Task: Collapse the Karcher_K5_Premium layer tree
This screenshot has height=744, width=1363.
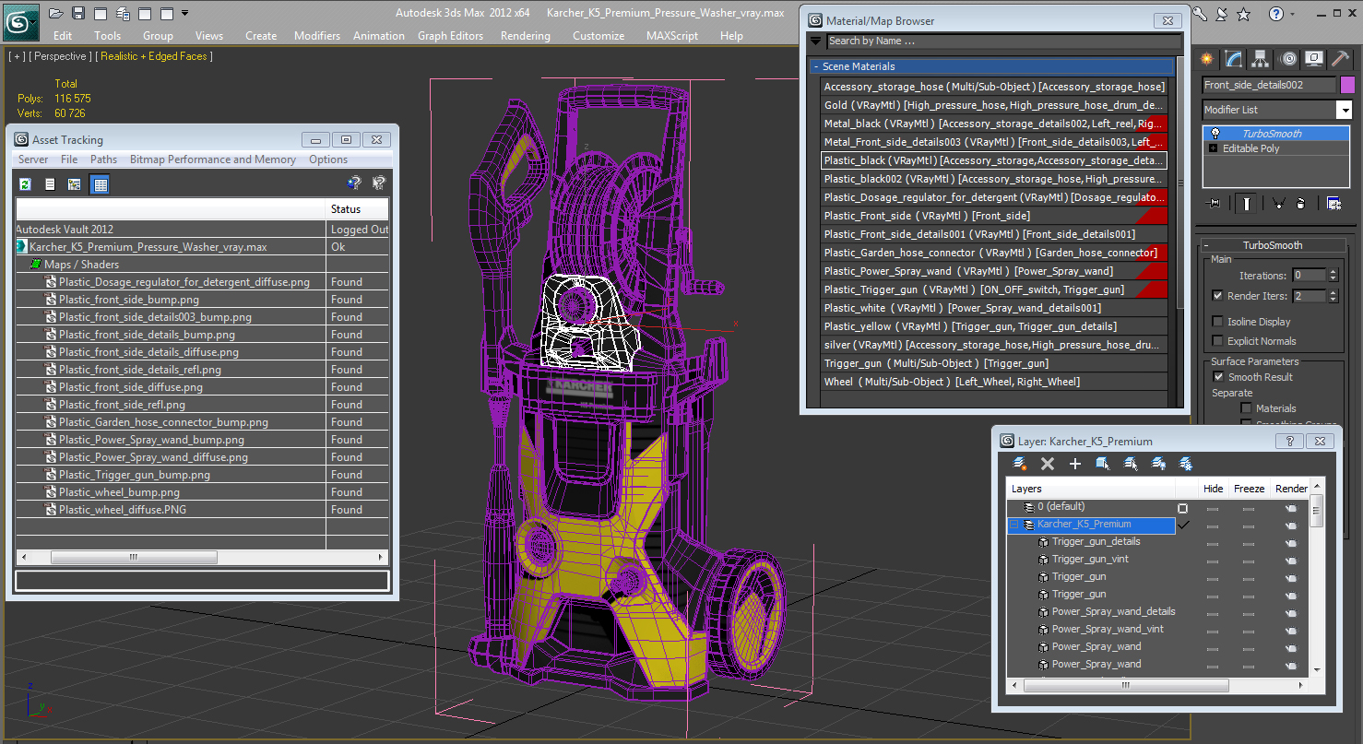Action: click(1014, 525)
